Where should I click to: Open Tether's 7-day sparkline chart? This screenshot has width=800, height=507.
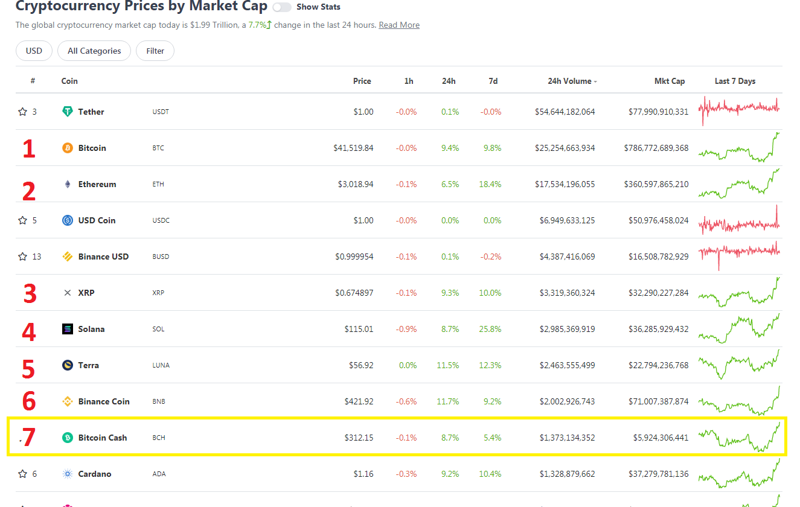click(739, 111)
